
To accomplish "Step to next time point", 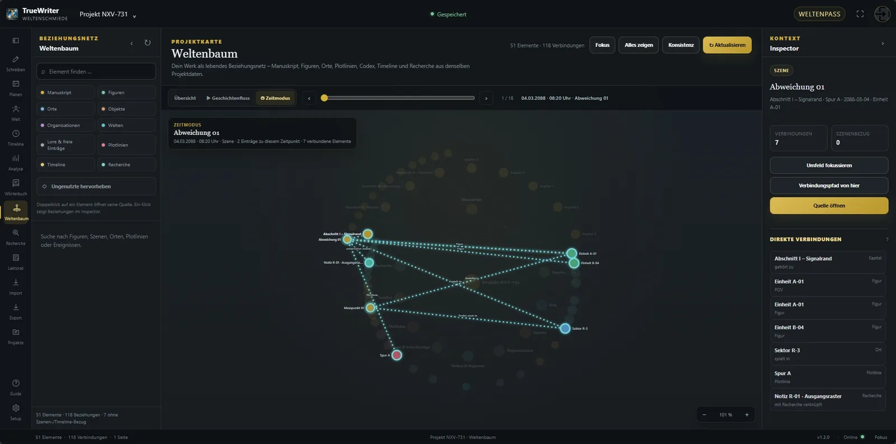I will click(486, 98).
